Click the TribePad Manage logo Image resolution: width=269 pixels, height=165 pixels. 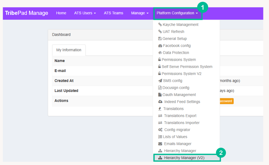pyautogui.click(x=27, y=13)
